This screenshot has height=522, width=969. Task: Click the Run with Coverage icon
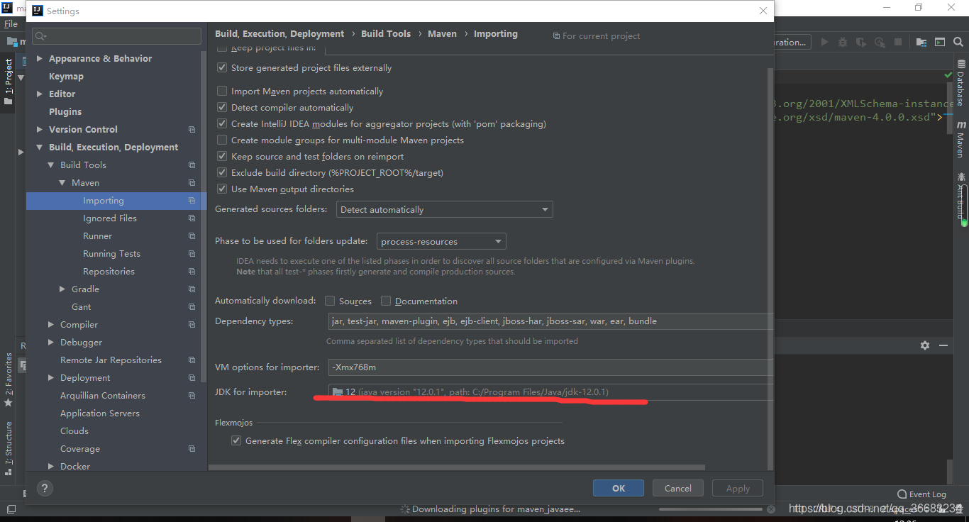(x=862, y=42)
